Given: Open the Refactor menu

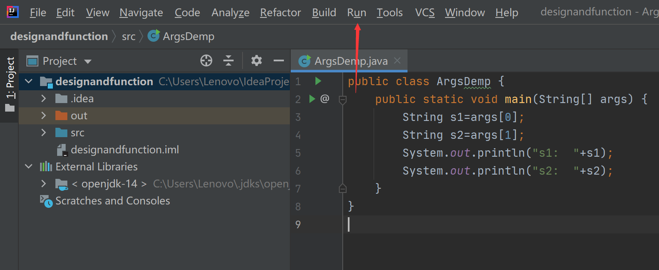Looking at the screenshot, I should 280,13.
